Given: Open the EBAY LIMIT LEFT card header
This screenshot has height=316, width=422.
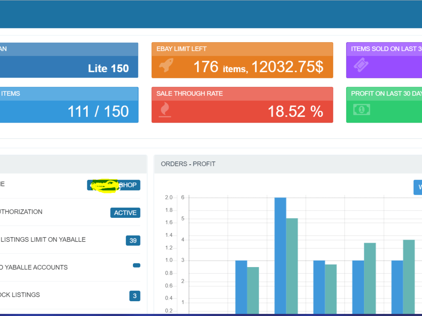Looking at the screenshot, I should [242, 49].
